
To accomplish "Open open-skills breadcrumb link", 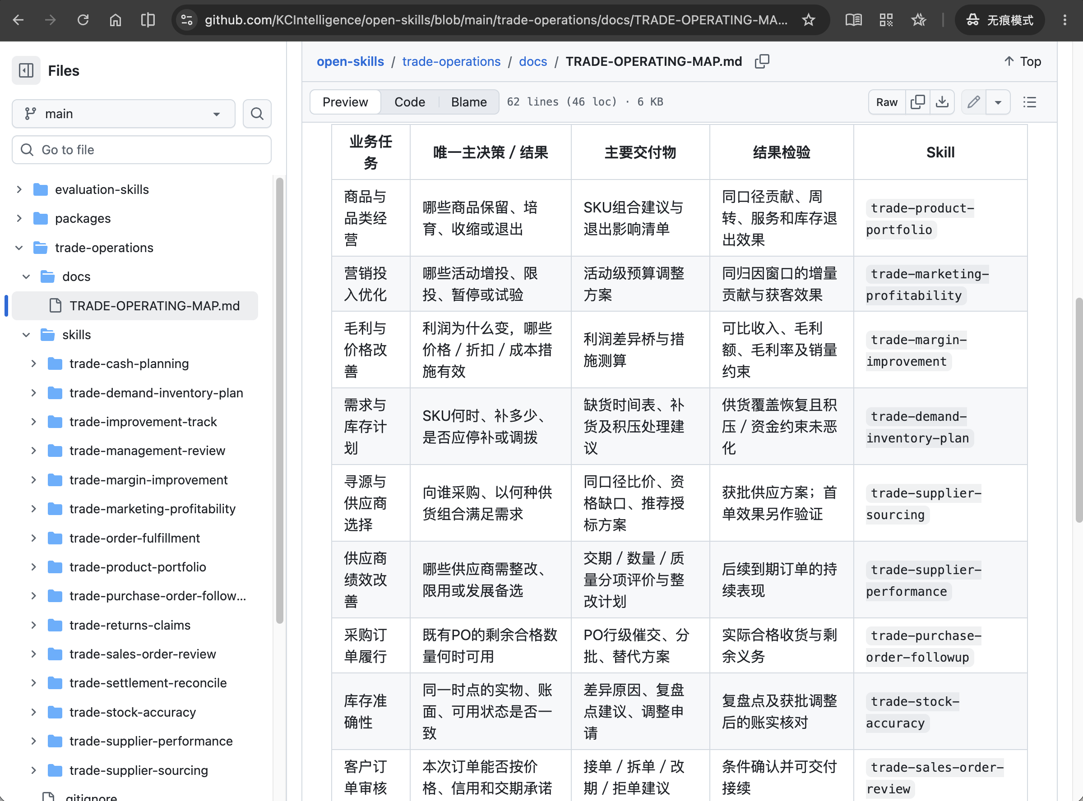I will coord(350,62).
